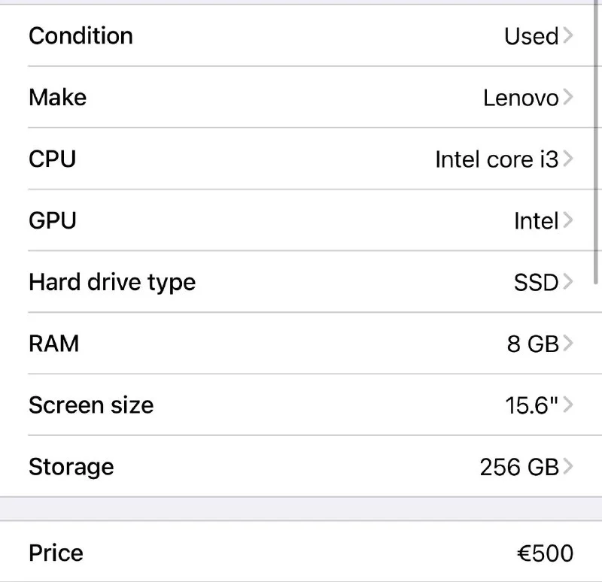This screenshot has height=582, width=602.
Task: Tap the chevron beside 8 GB
Action: click(567, 344)
